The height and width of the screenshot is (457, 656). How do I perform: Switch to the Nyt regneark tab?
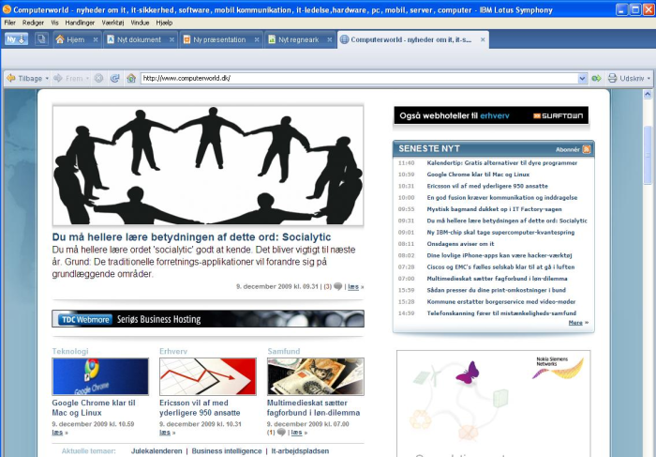pyautogui.click(x=298, y=39)
